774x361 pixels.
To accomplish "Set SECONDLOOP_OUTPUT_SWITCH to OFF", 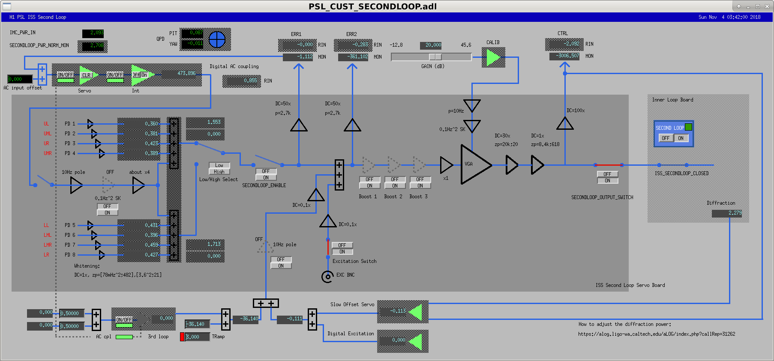I will pos(607,174).
